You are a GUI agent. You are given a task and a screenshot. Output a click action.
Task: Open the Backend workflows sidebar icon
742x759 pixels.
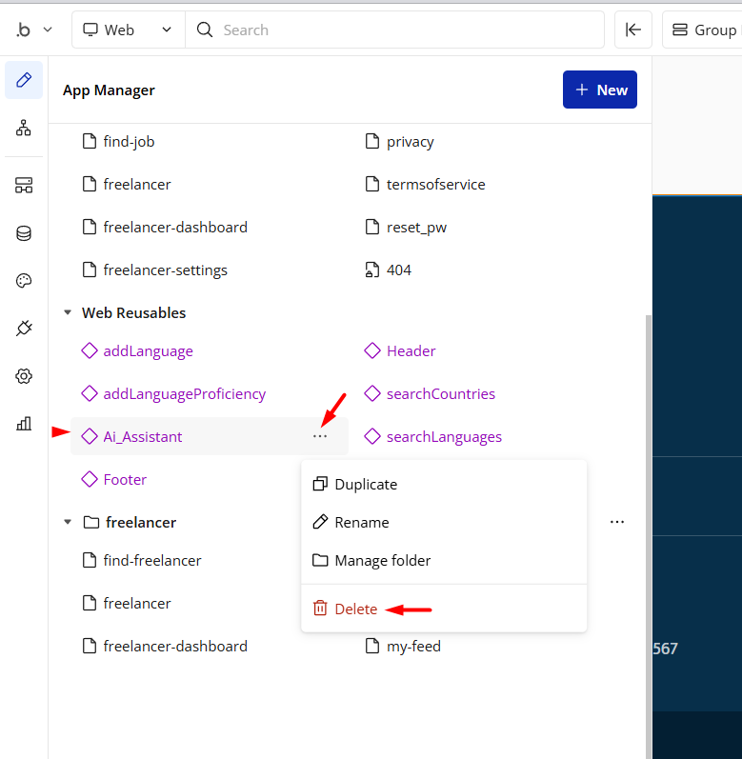(x=24, y=186)
